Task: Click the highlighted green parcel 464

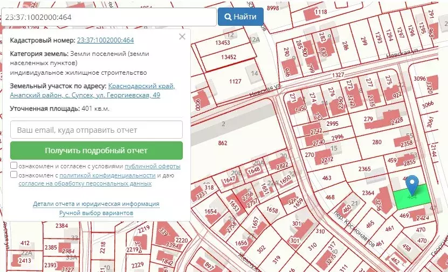Action: [412, 198]
